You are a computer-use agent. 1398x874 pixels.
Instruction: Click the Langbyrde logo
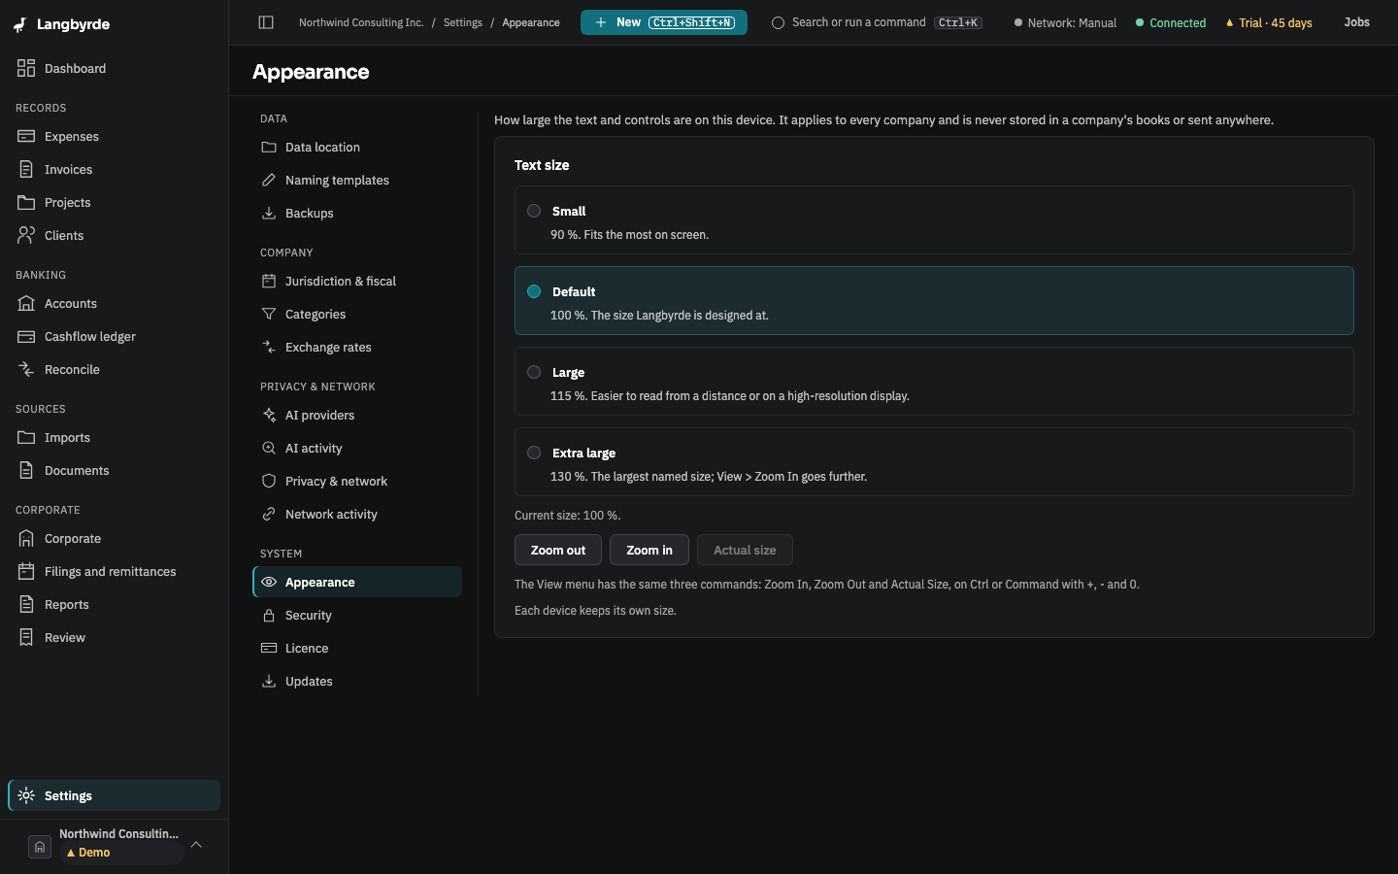(61, 24)
